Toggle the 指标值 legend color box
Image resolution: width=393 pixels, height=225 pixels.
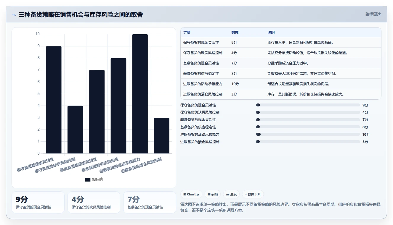87,179
